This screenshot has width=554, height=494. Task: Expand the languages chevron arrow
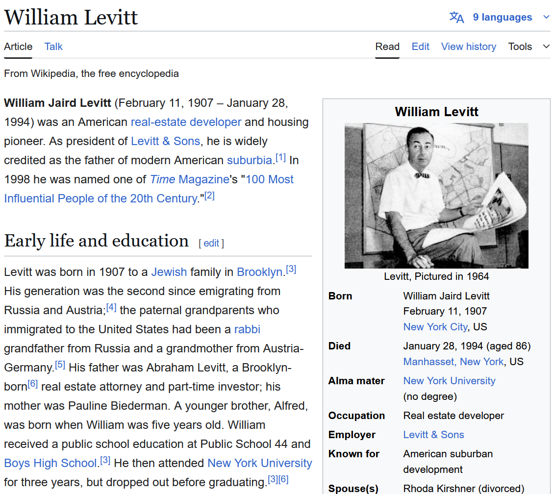pos(546,17)
